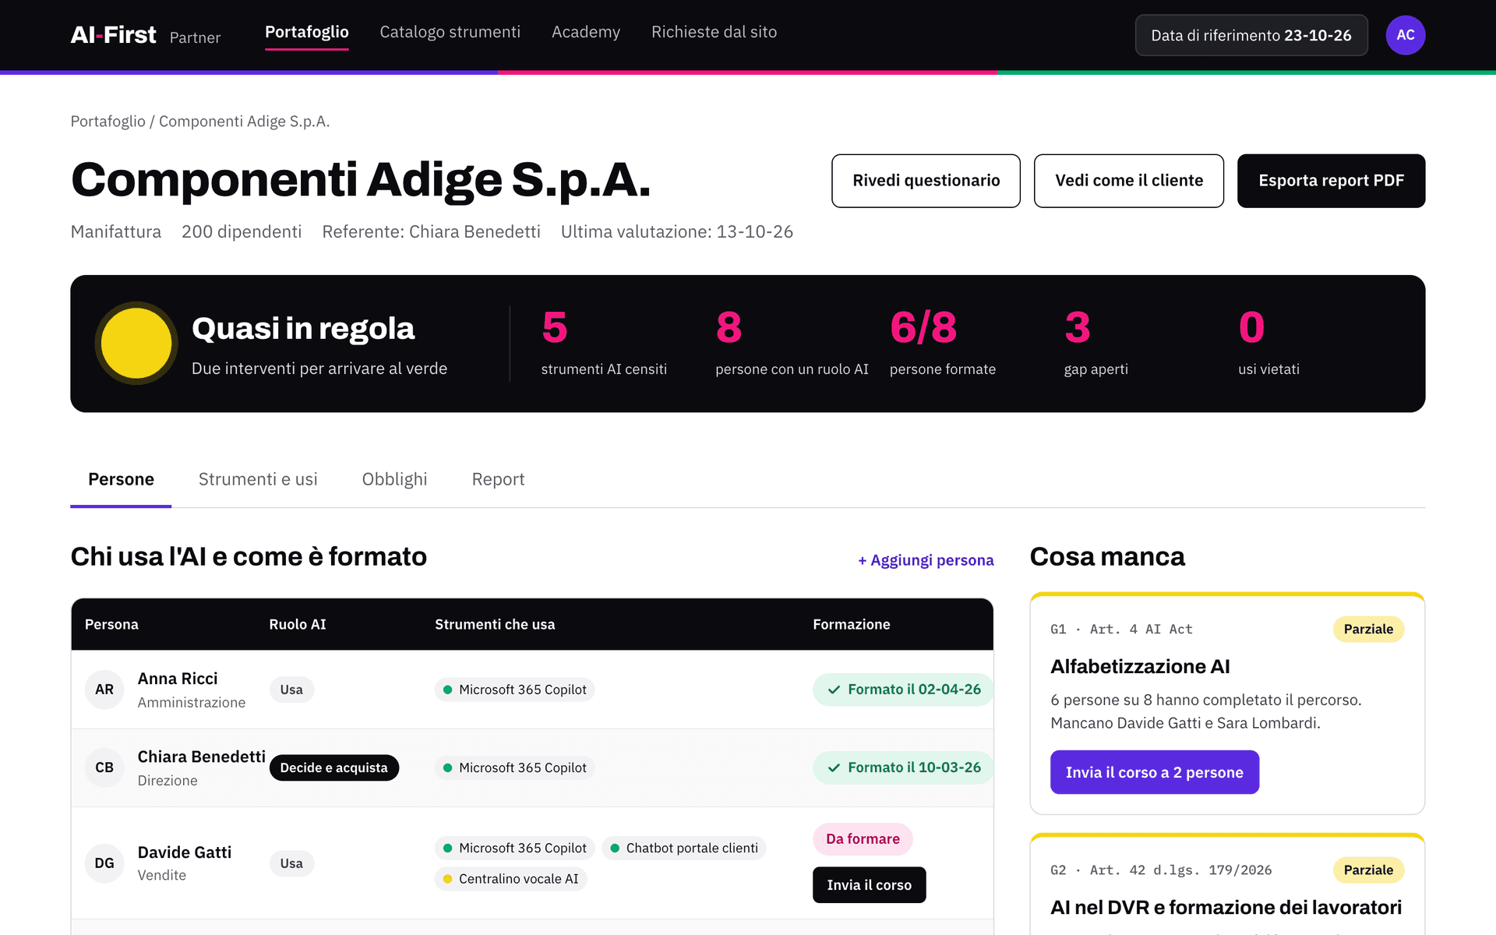This screenshot has height=935, width=1496.
Task: Click the AR avatar for Anna Ricci
Action: pyautogui.click(x=104, y=690)
